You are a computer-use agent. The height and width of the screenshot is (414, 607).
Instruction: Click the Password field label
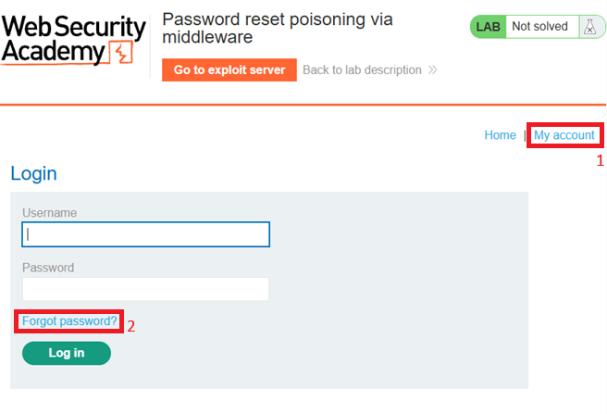(x=48, y=268)
